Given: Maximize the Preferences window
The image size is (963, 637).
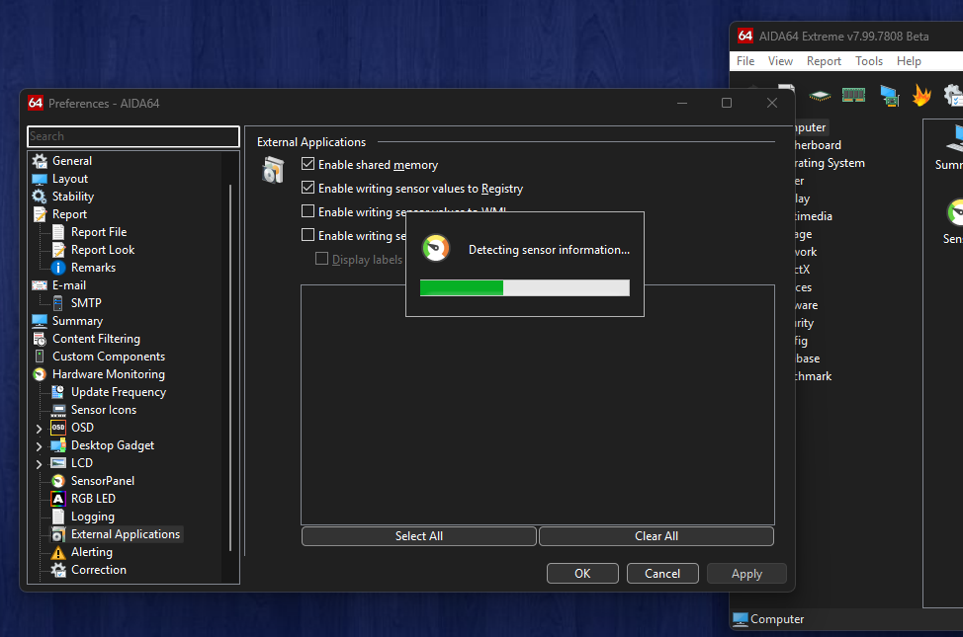Looking at the screenshot, I should [x=727, y=103].
